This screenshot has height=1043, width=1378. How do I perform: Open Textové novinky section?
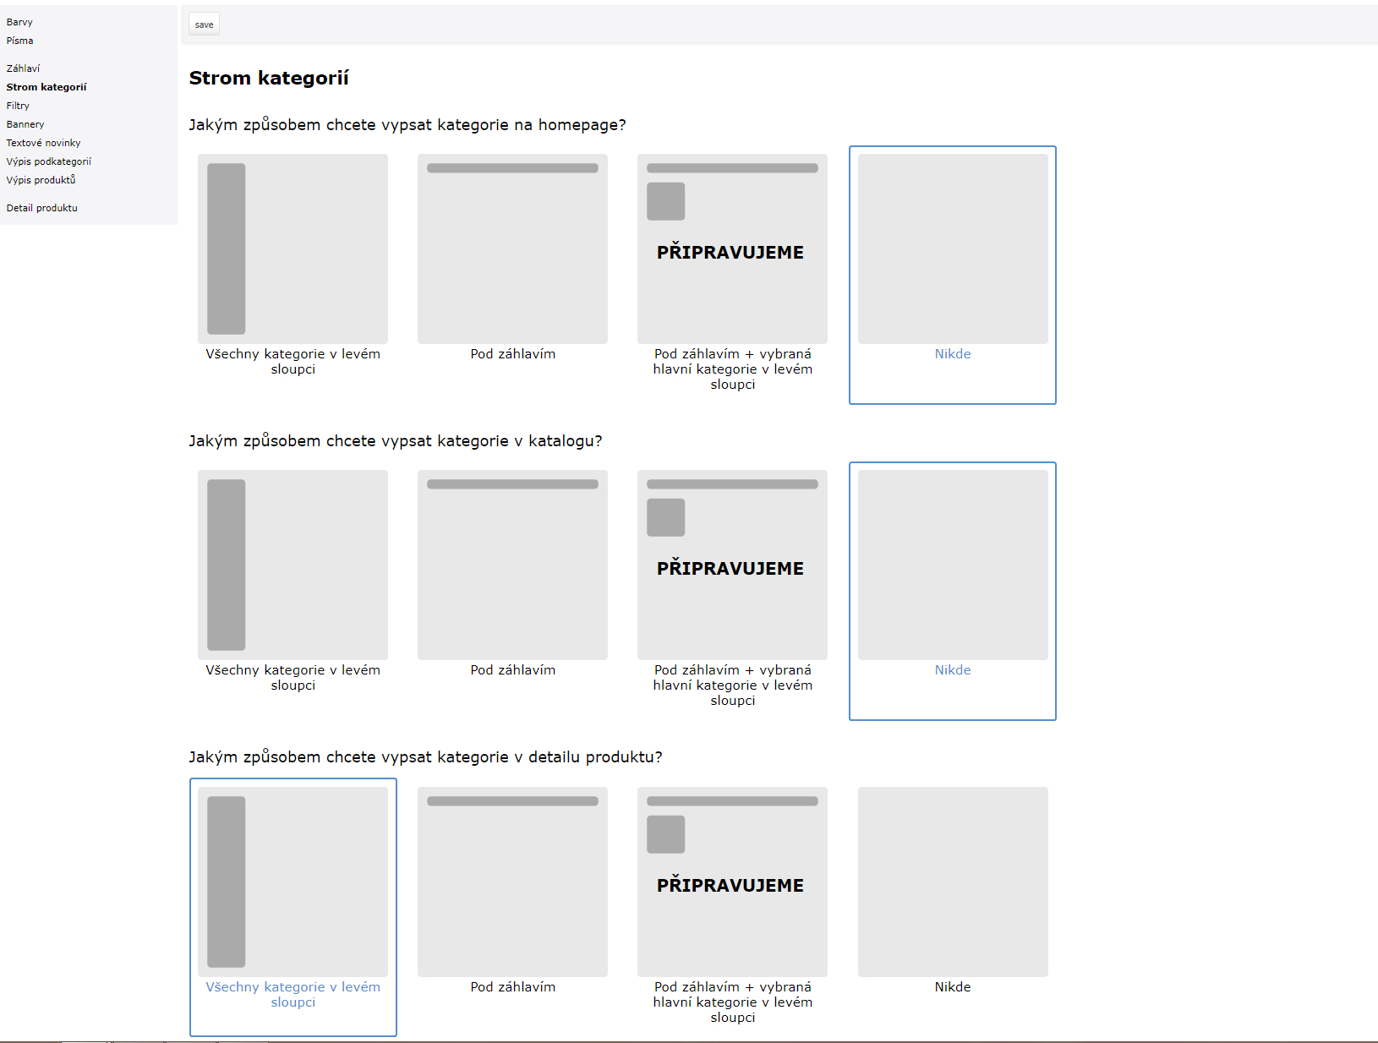click(x=43, y=143)
